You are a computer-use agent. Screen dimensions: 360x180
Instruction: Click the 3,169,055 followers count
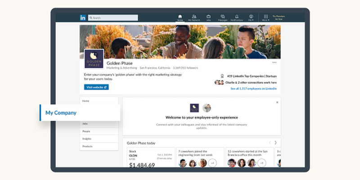tap(185, 68)
